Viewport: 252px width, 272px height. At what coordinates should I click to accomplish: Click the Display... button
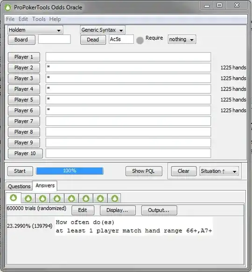coord(118,210)
